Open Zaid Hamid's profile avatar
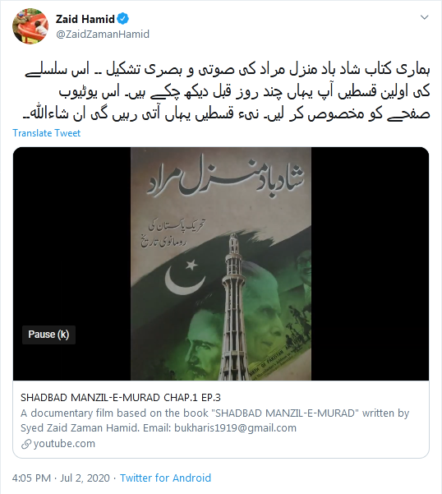442x494 pixels. [x=30, y=26]
